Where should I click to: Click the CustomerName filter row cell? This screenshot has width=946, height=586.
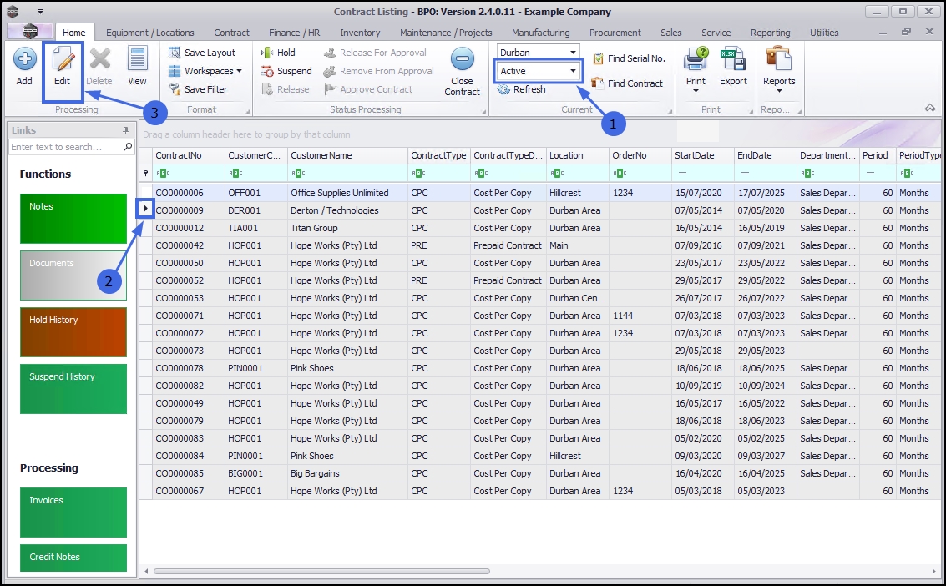(347, 173)
